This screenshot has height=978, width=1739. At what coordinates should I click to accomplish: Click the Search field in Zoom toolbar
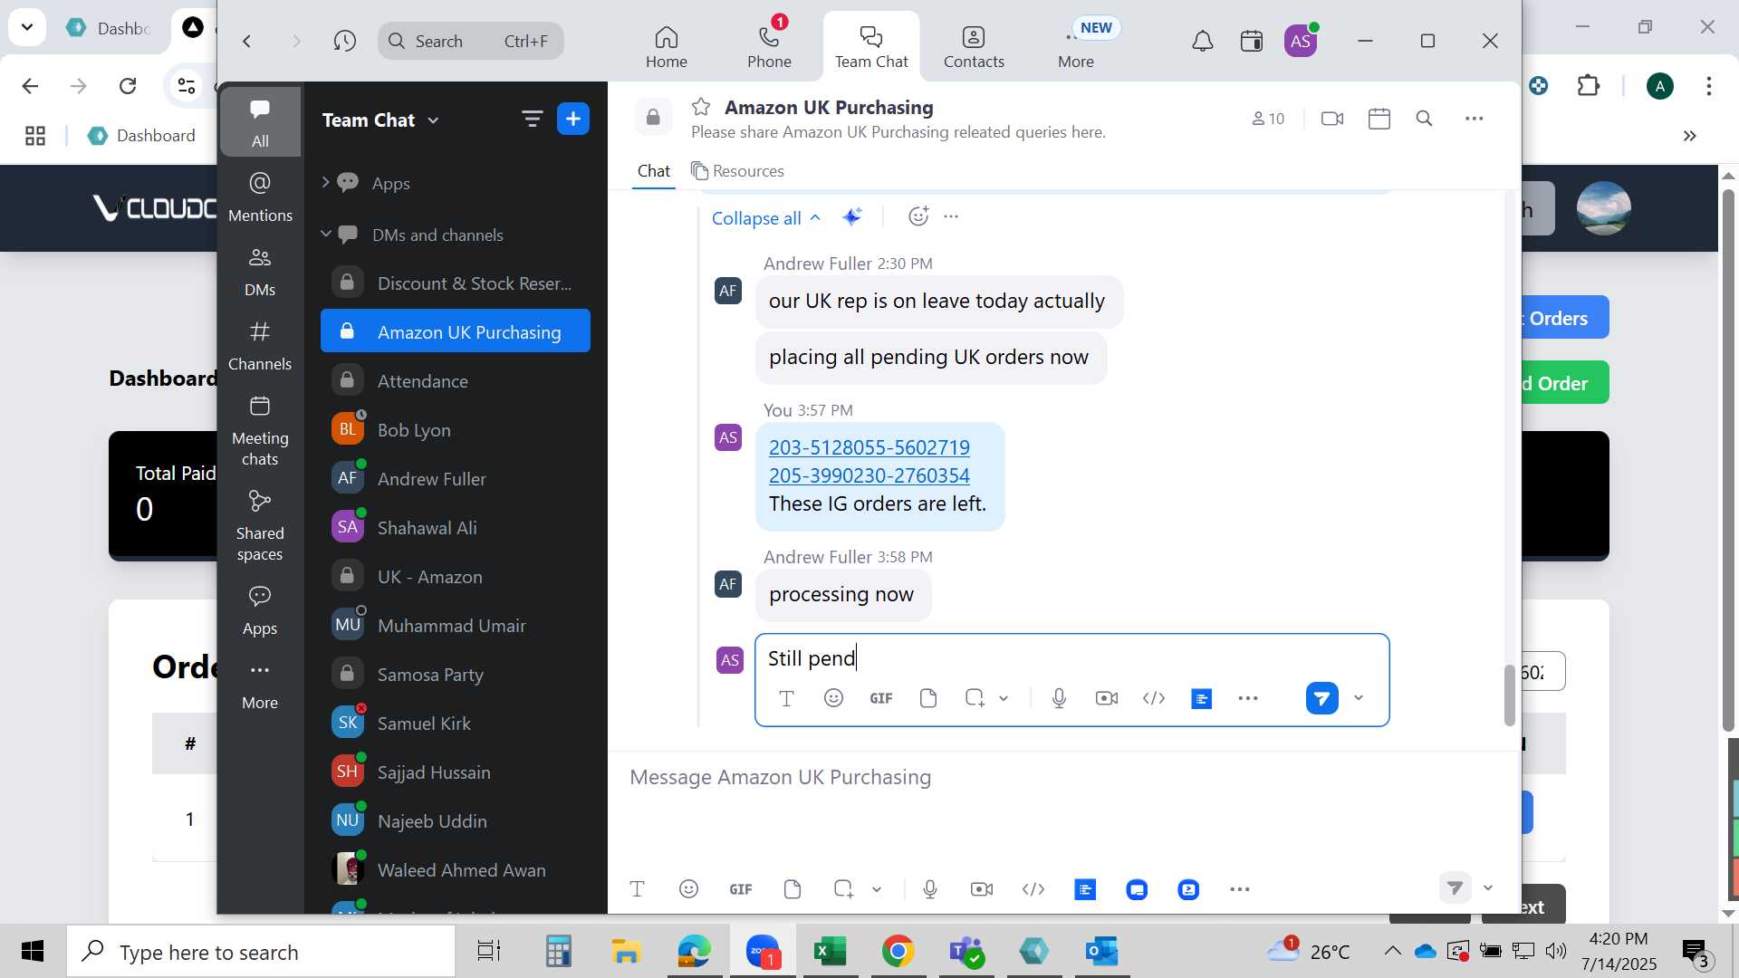(471, 41)
